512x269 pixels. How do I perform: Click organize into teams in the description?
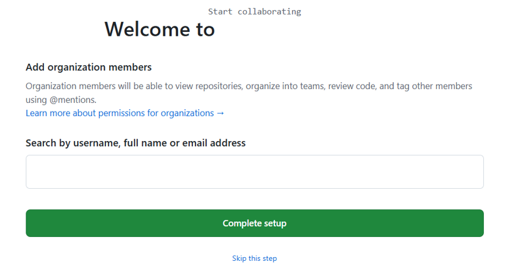click(x=293, y=86)
